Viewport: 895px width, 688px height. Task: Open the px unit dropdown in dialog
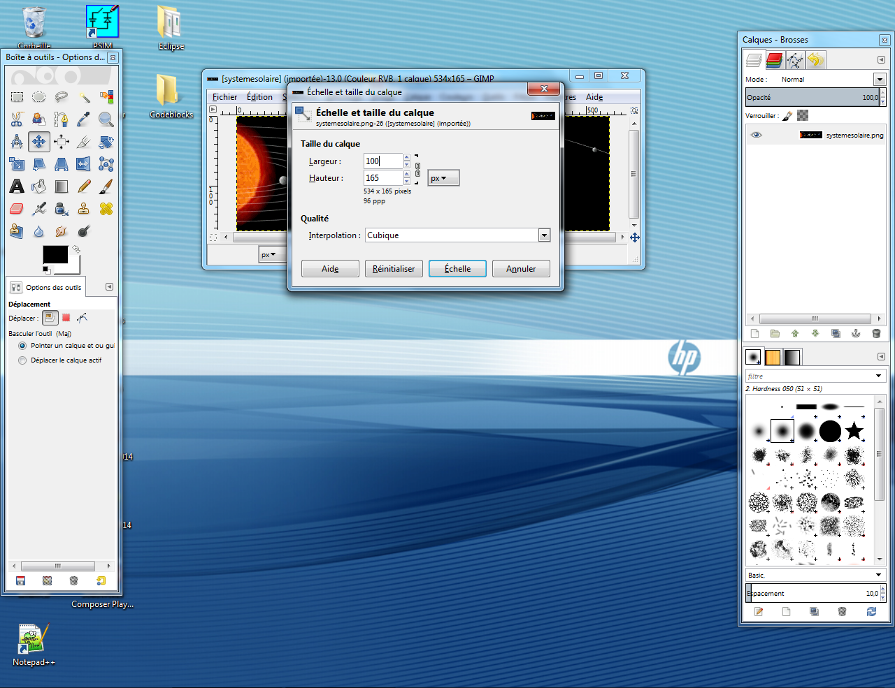(x=443, y=178)
